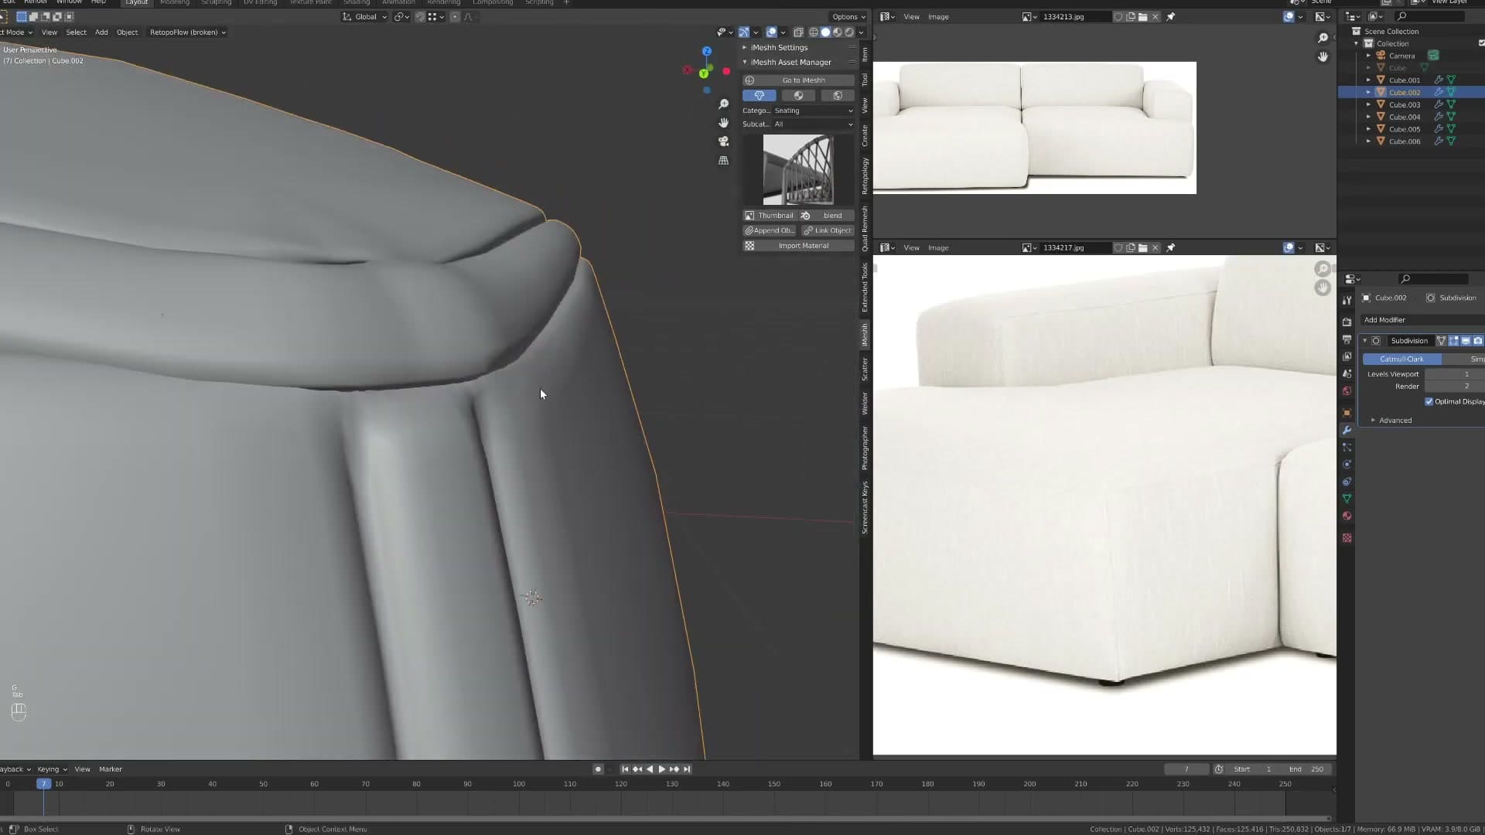1485x835 pixels.
Task: Open the Object menu in viewport header
Action: click(127, 32)
